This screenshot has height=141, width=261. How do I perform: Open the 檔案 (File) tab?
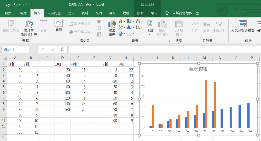click(x=8, y=13)
